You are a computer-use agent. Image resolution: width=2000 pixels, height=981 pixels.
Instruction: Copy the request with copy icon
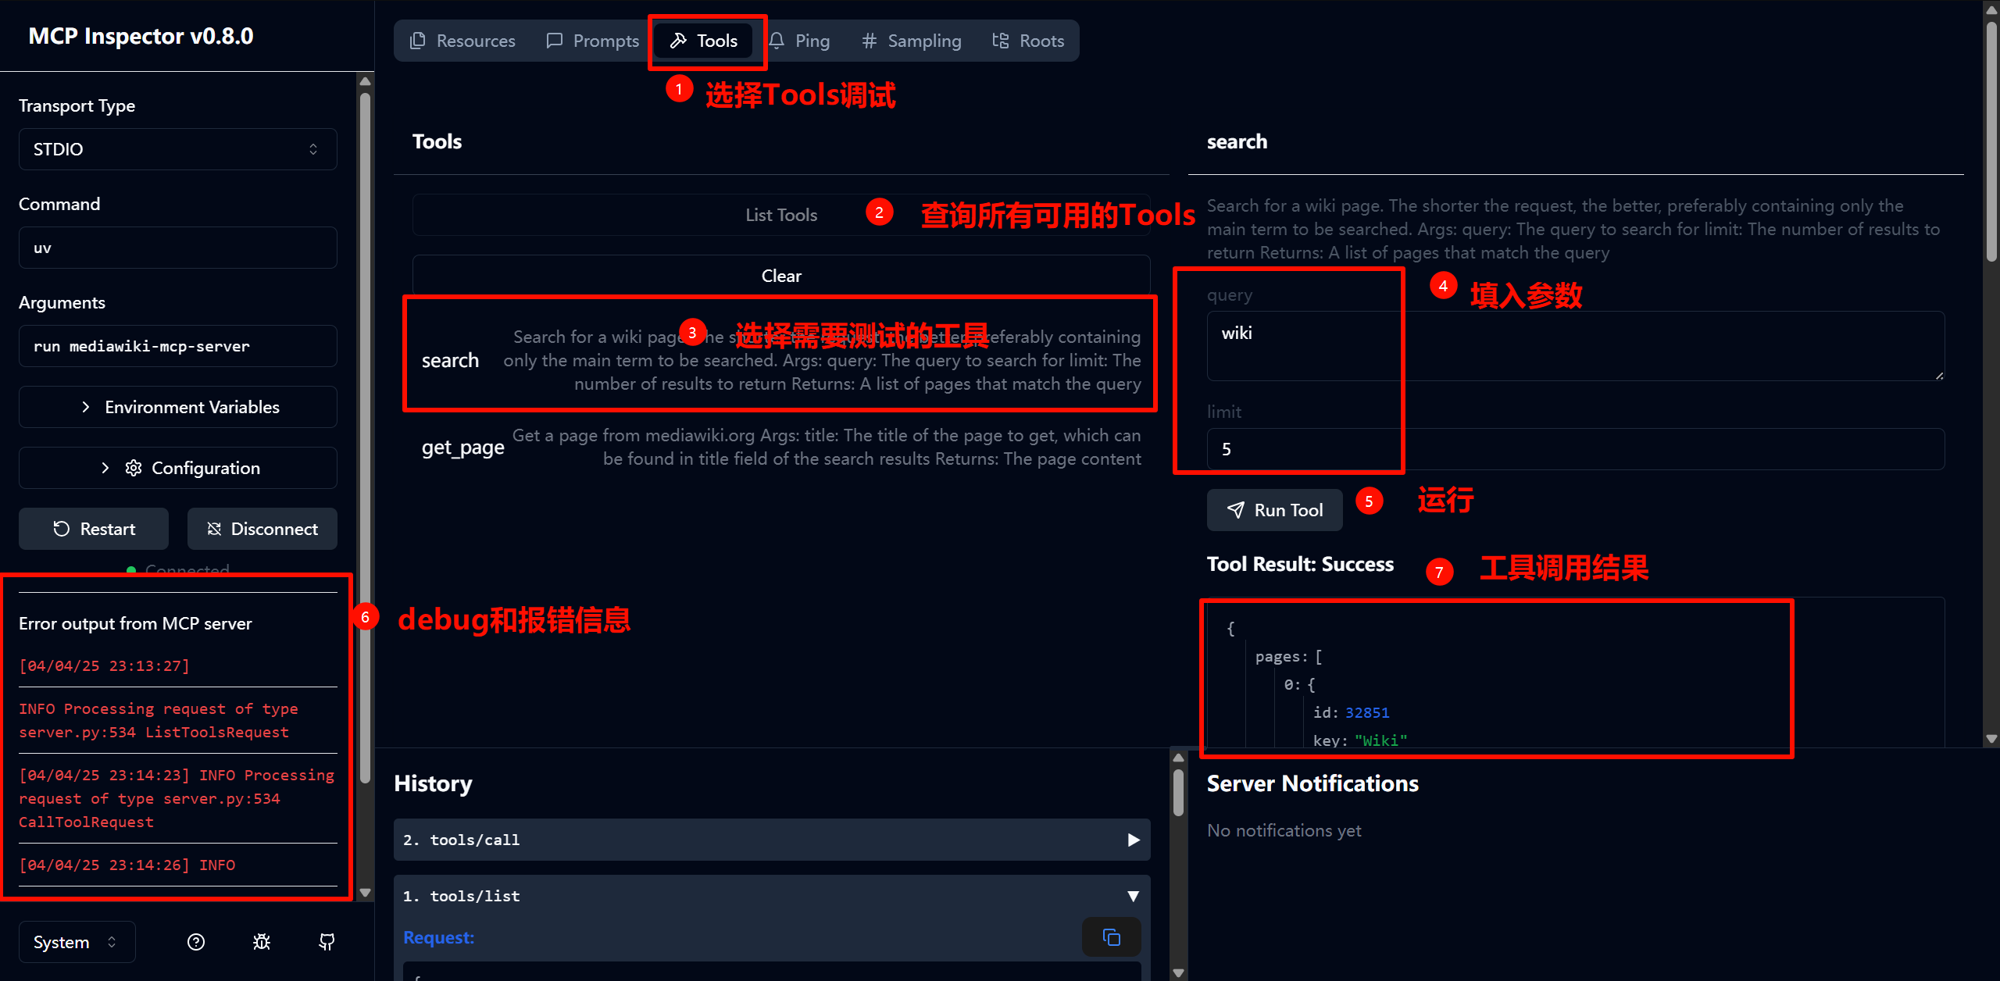click(x=1111, y=936)
